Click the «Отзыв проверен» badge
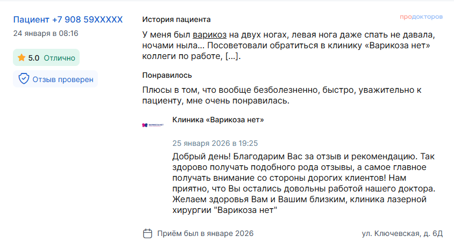This screenshot has width=454, height=251. (56, 79)
